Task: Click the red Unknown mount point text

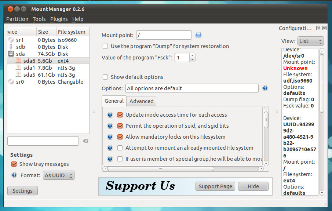Action: pyautogui.click(x=295, y=68)
